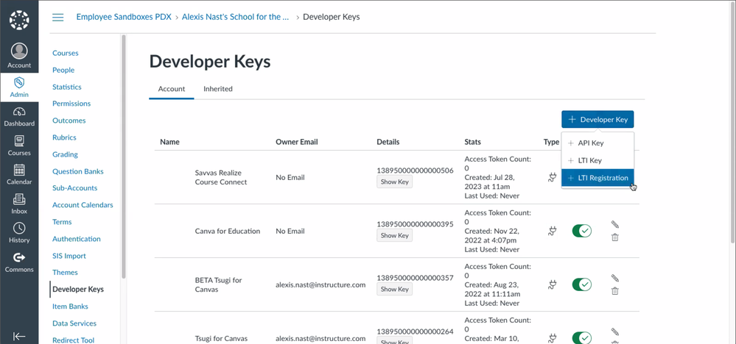The width and height of the screenshot is (736, 344).
Task: Click key ID 138950000000000357
Action: click(x=415, y=278)
